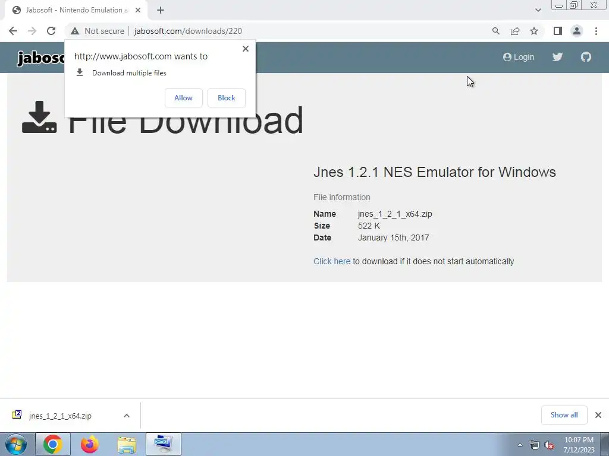Click the muted volume tray icon
609x456 pixels.
pos(549,445)
